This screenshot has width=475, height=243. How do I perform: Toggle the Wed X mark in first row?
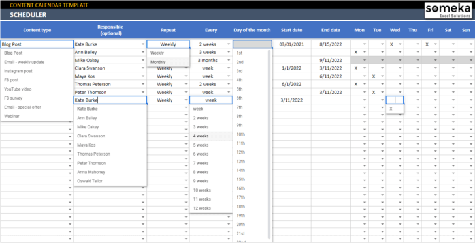click(x=391, y=44)
